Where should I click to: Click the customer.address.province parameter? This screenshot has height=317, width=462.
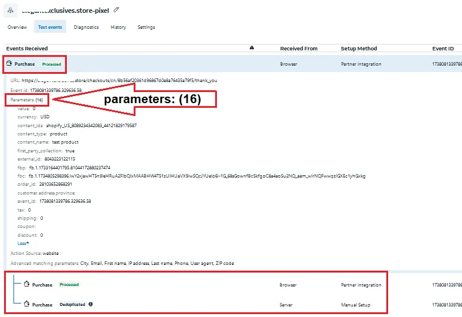click(x=46, y=193)
